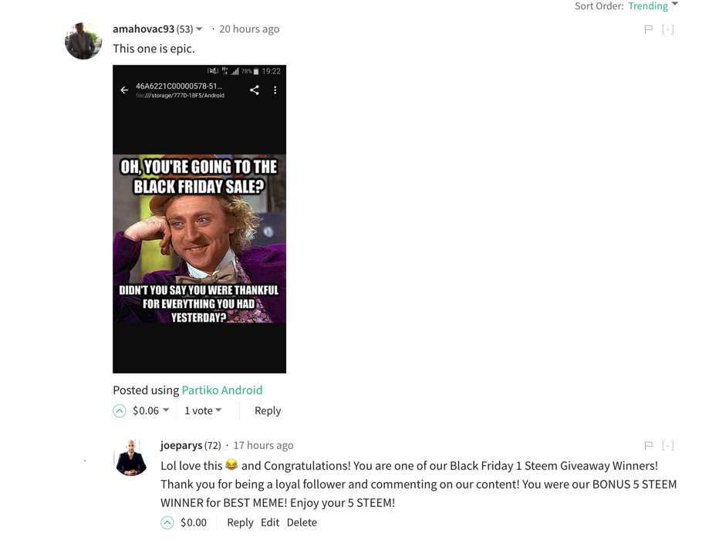Open the Black Friday meme image
Viewport: 719px width, 544px height.
tap(200, 219)
